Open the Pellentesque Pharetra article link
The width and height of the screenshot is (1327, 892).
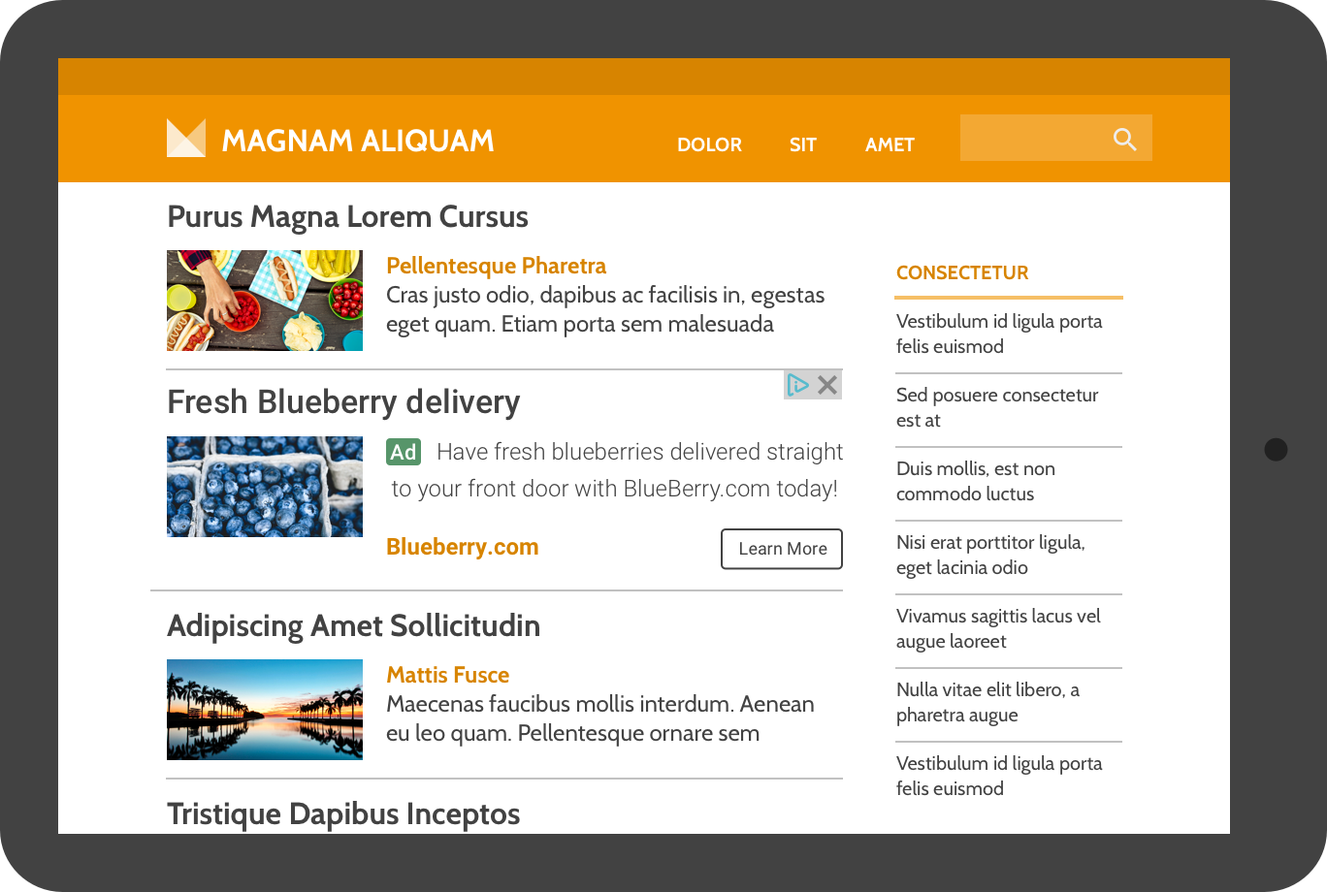click(496, 266)
